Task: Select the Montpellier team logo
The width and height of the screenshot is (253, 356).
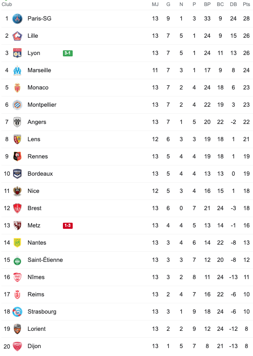Action: point(17,105)
